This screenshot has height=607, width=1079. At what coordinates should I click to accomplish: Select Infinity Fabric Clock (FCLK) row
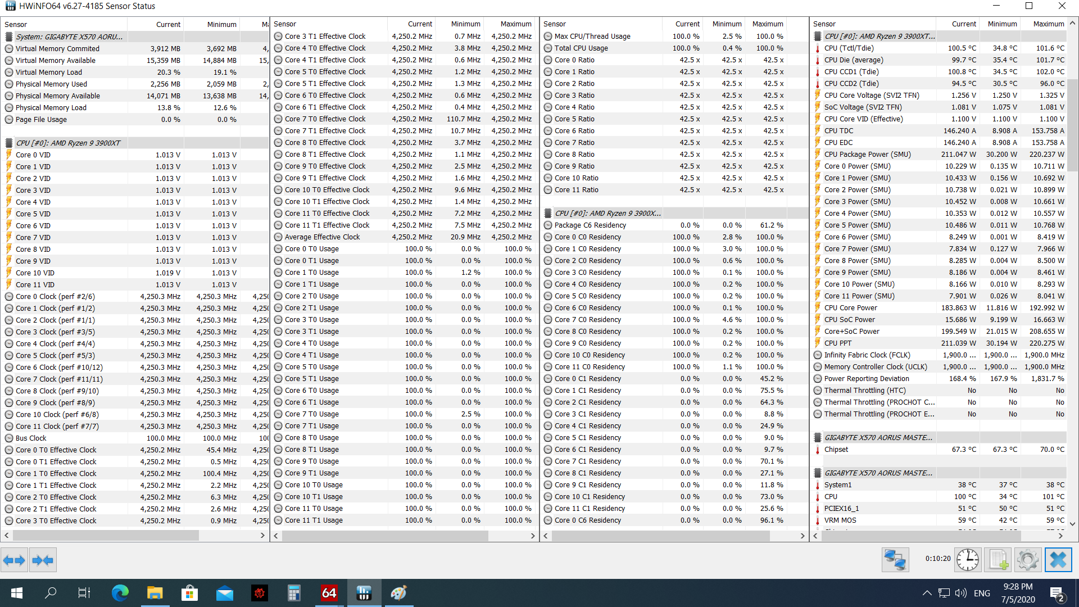tap(939, 355)
